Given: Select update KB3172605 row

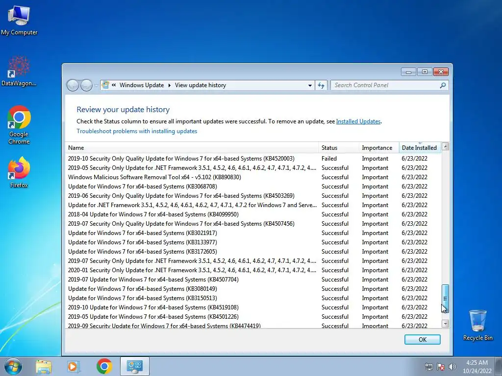Looking at the screenshot, I should [x=253, y=252].
